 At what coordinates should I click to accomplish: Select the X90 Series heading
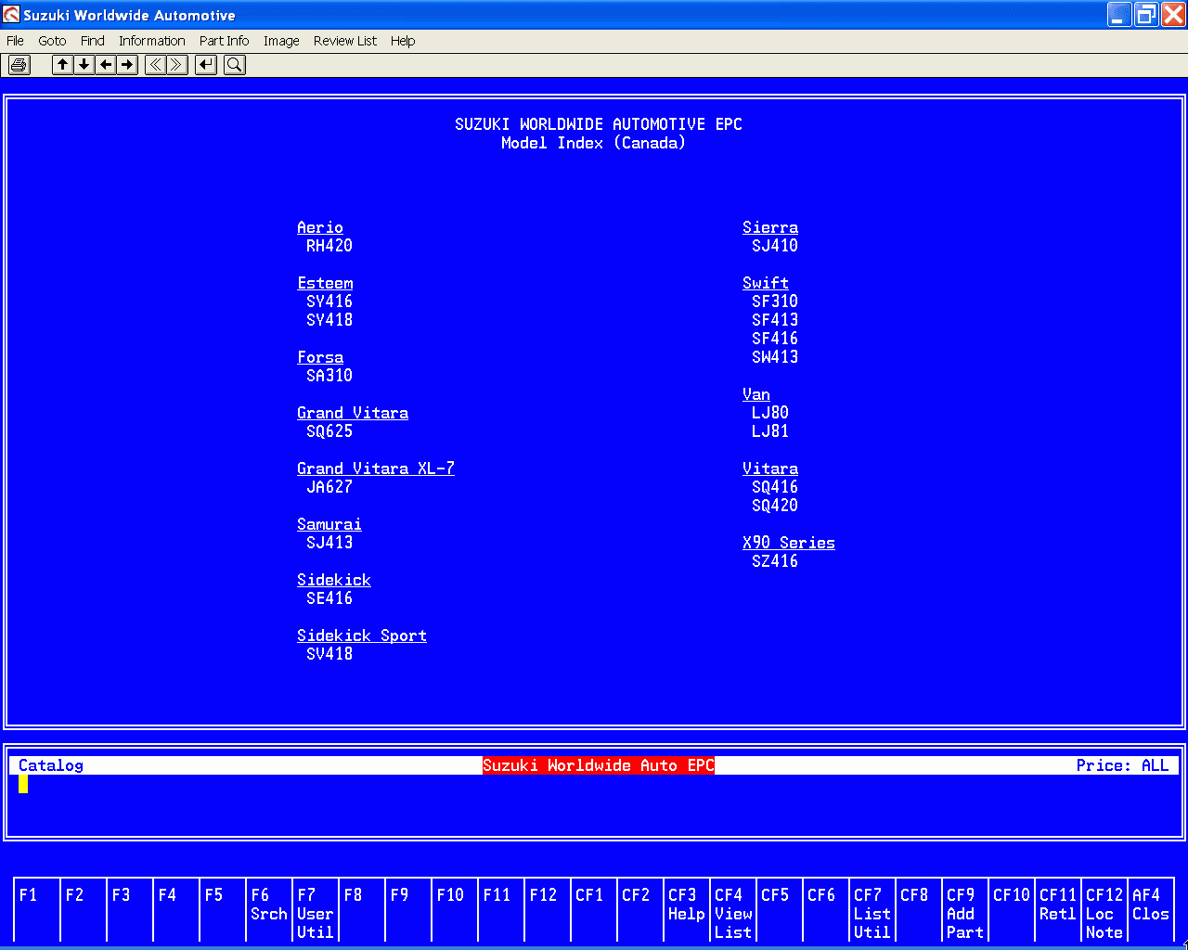789,543
